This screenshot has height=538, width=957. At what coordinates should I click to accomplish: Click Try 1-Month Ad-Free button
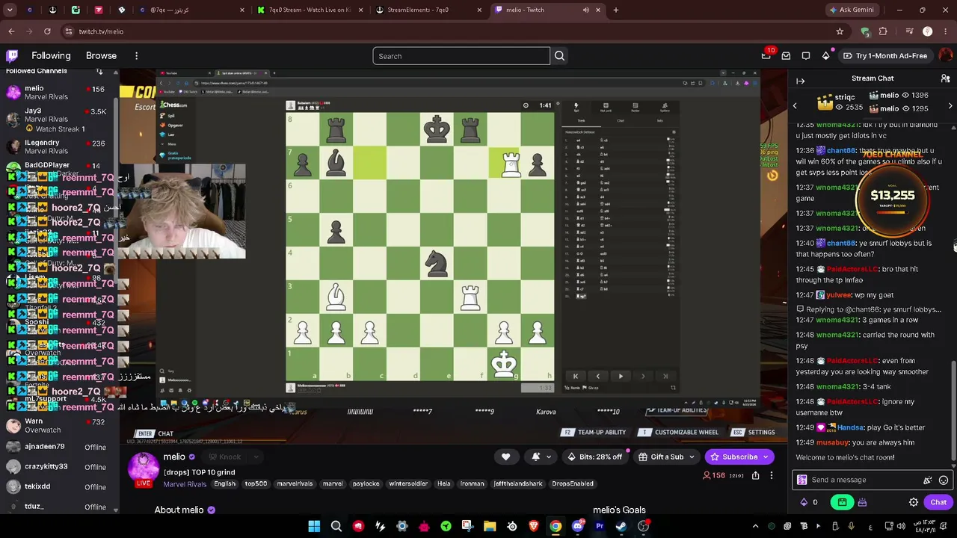885,55
